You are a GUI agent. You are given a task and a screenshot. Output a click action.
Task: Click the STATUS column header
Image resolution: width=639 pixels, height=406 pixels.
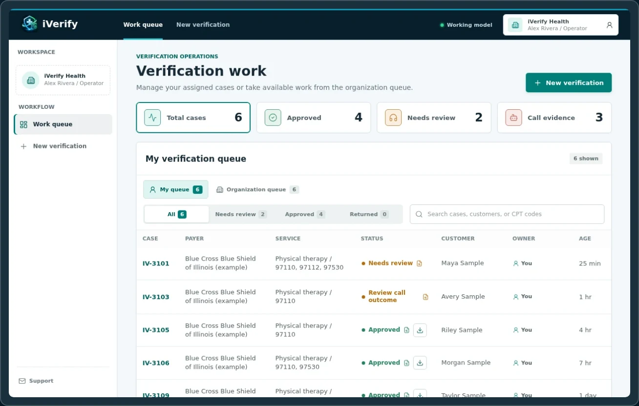click(372, 239)
